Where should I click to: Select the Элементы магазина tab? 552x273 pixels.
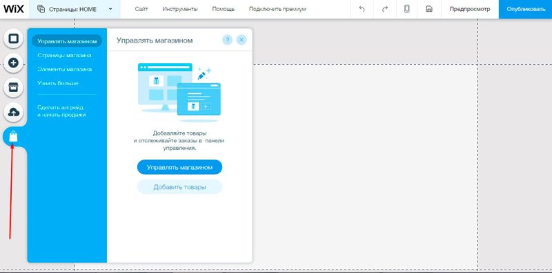[x=64, y=69]
